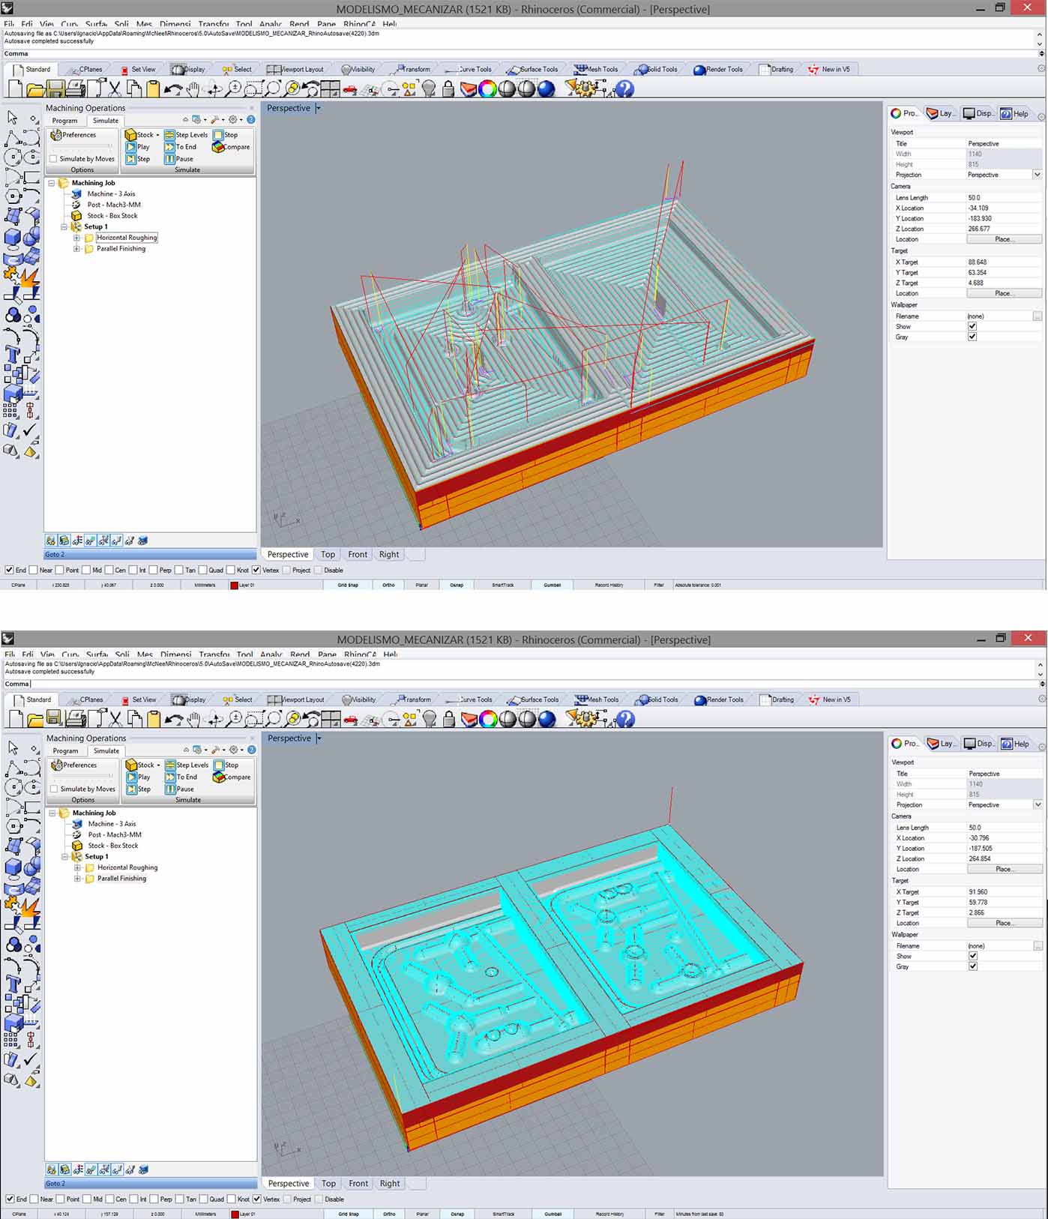Toggle Ortho in upper window status bar
Screen dimensions: 1048x1219
[388, 585]
